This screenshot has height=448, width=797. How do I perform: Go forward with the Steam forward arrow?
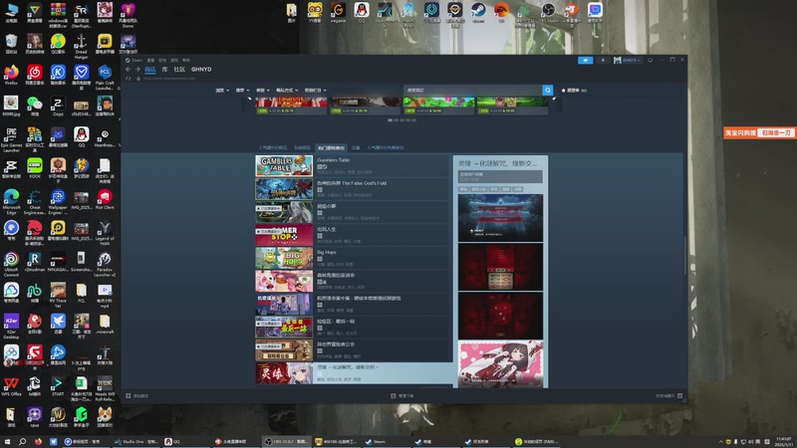pyautogui.click(x=137, y=69)
